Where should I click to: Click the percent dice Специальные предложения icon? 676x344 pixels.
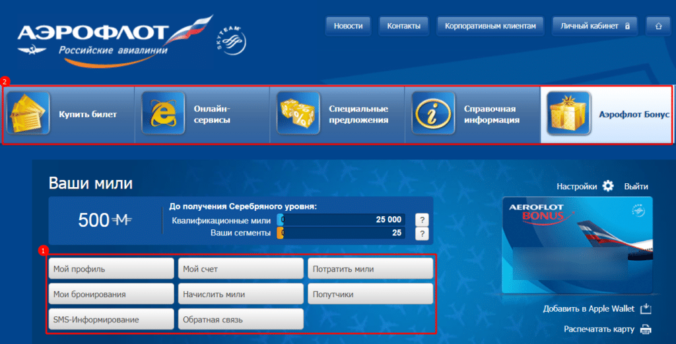coord(298,113)
